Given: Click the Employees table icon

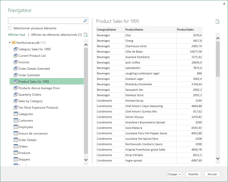Looking at the screenshot, I should tap(16, 127).
